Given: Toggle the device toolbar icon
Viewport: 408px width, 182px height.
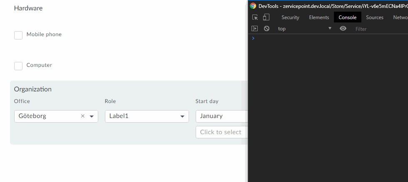Looking at the screenshot, I should pyautogui.click(x=266, y=17).
